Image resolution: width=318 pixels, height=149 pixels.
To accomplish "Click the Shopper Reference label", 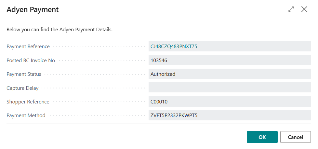I will [x=28, y=102].
